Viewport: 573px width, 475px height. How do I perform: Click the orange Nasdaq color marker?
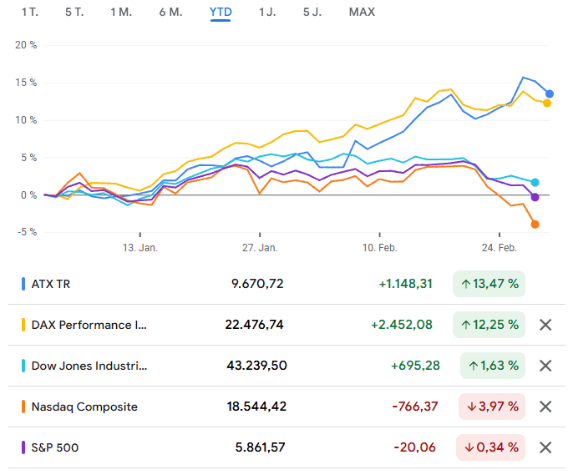coord(23,407)
